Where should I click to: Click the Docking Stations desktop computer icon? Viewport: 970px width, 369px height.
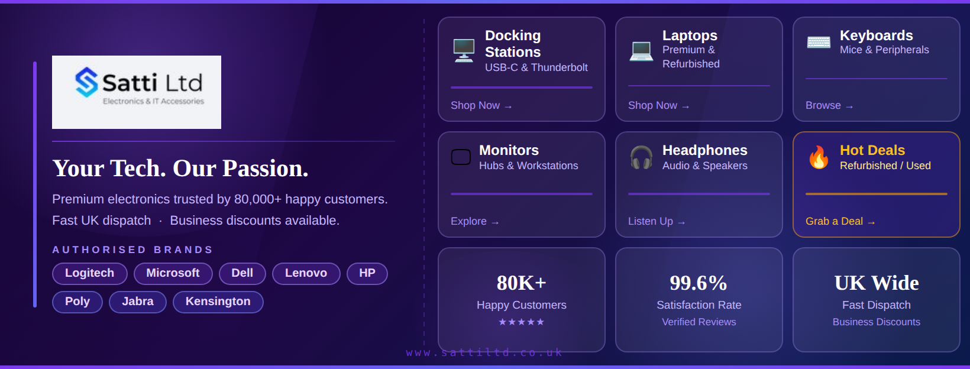464,50
